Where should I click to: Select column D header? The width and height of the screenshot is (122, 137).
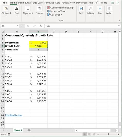(66, 32)
